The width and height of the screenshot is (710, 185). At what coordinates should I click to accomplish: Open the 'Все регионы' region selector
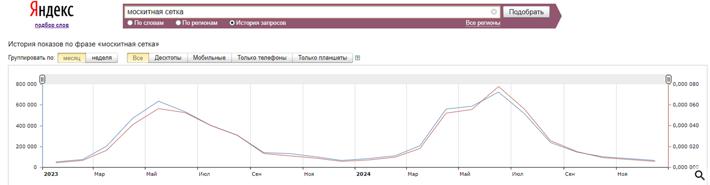point(483,23)
